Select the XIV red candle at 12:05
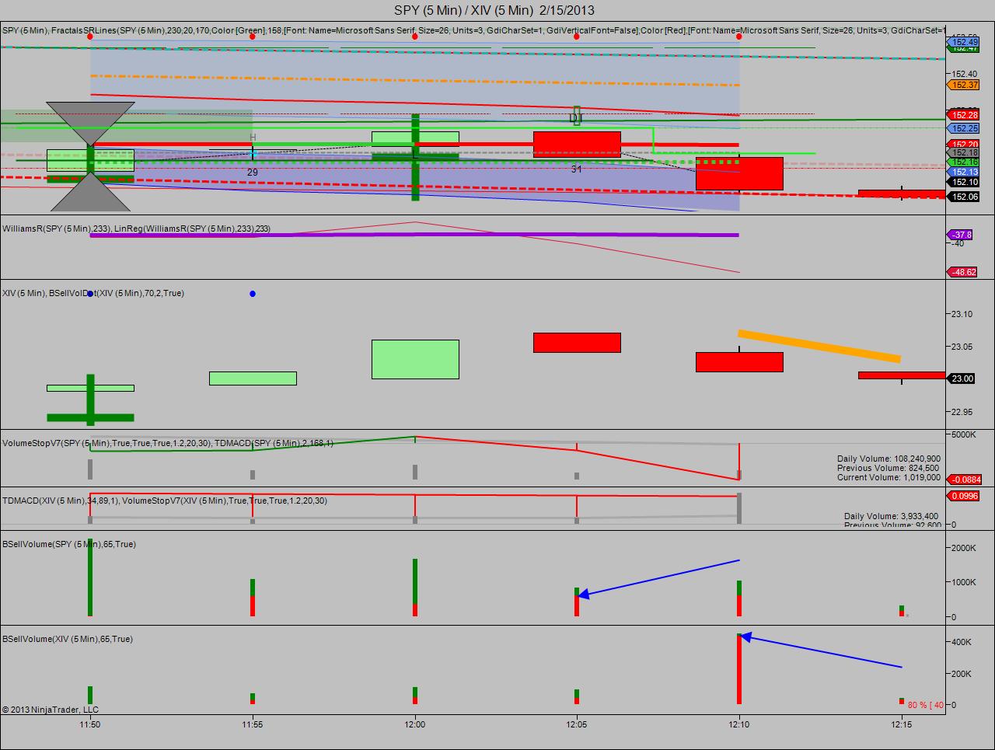995x750 pixels. click(577, 343)
